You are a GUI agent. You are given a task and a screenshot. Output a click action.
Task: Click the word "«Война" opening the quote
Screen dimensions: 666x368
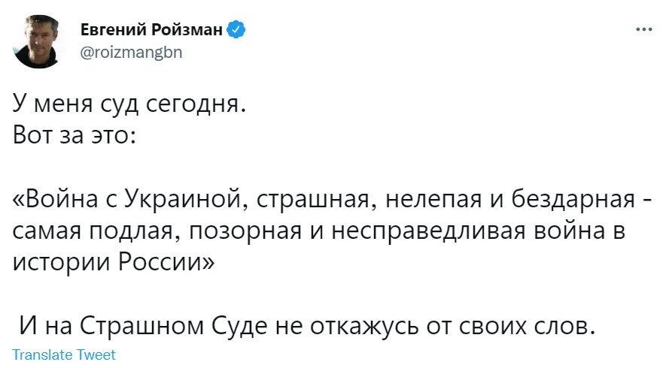coord(54,201)
